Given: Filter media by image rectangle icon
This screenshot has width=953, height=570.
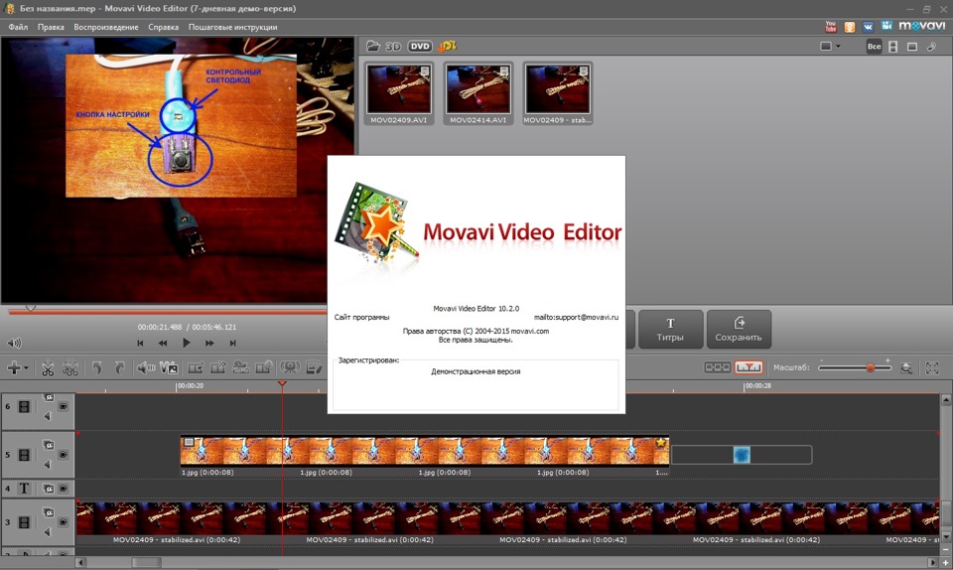Looking at the screenshot, I should point(912,47).
